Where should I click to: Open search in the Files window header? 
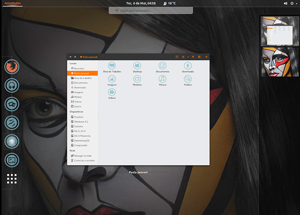click(177, 57)
